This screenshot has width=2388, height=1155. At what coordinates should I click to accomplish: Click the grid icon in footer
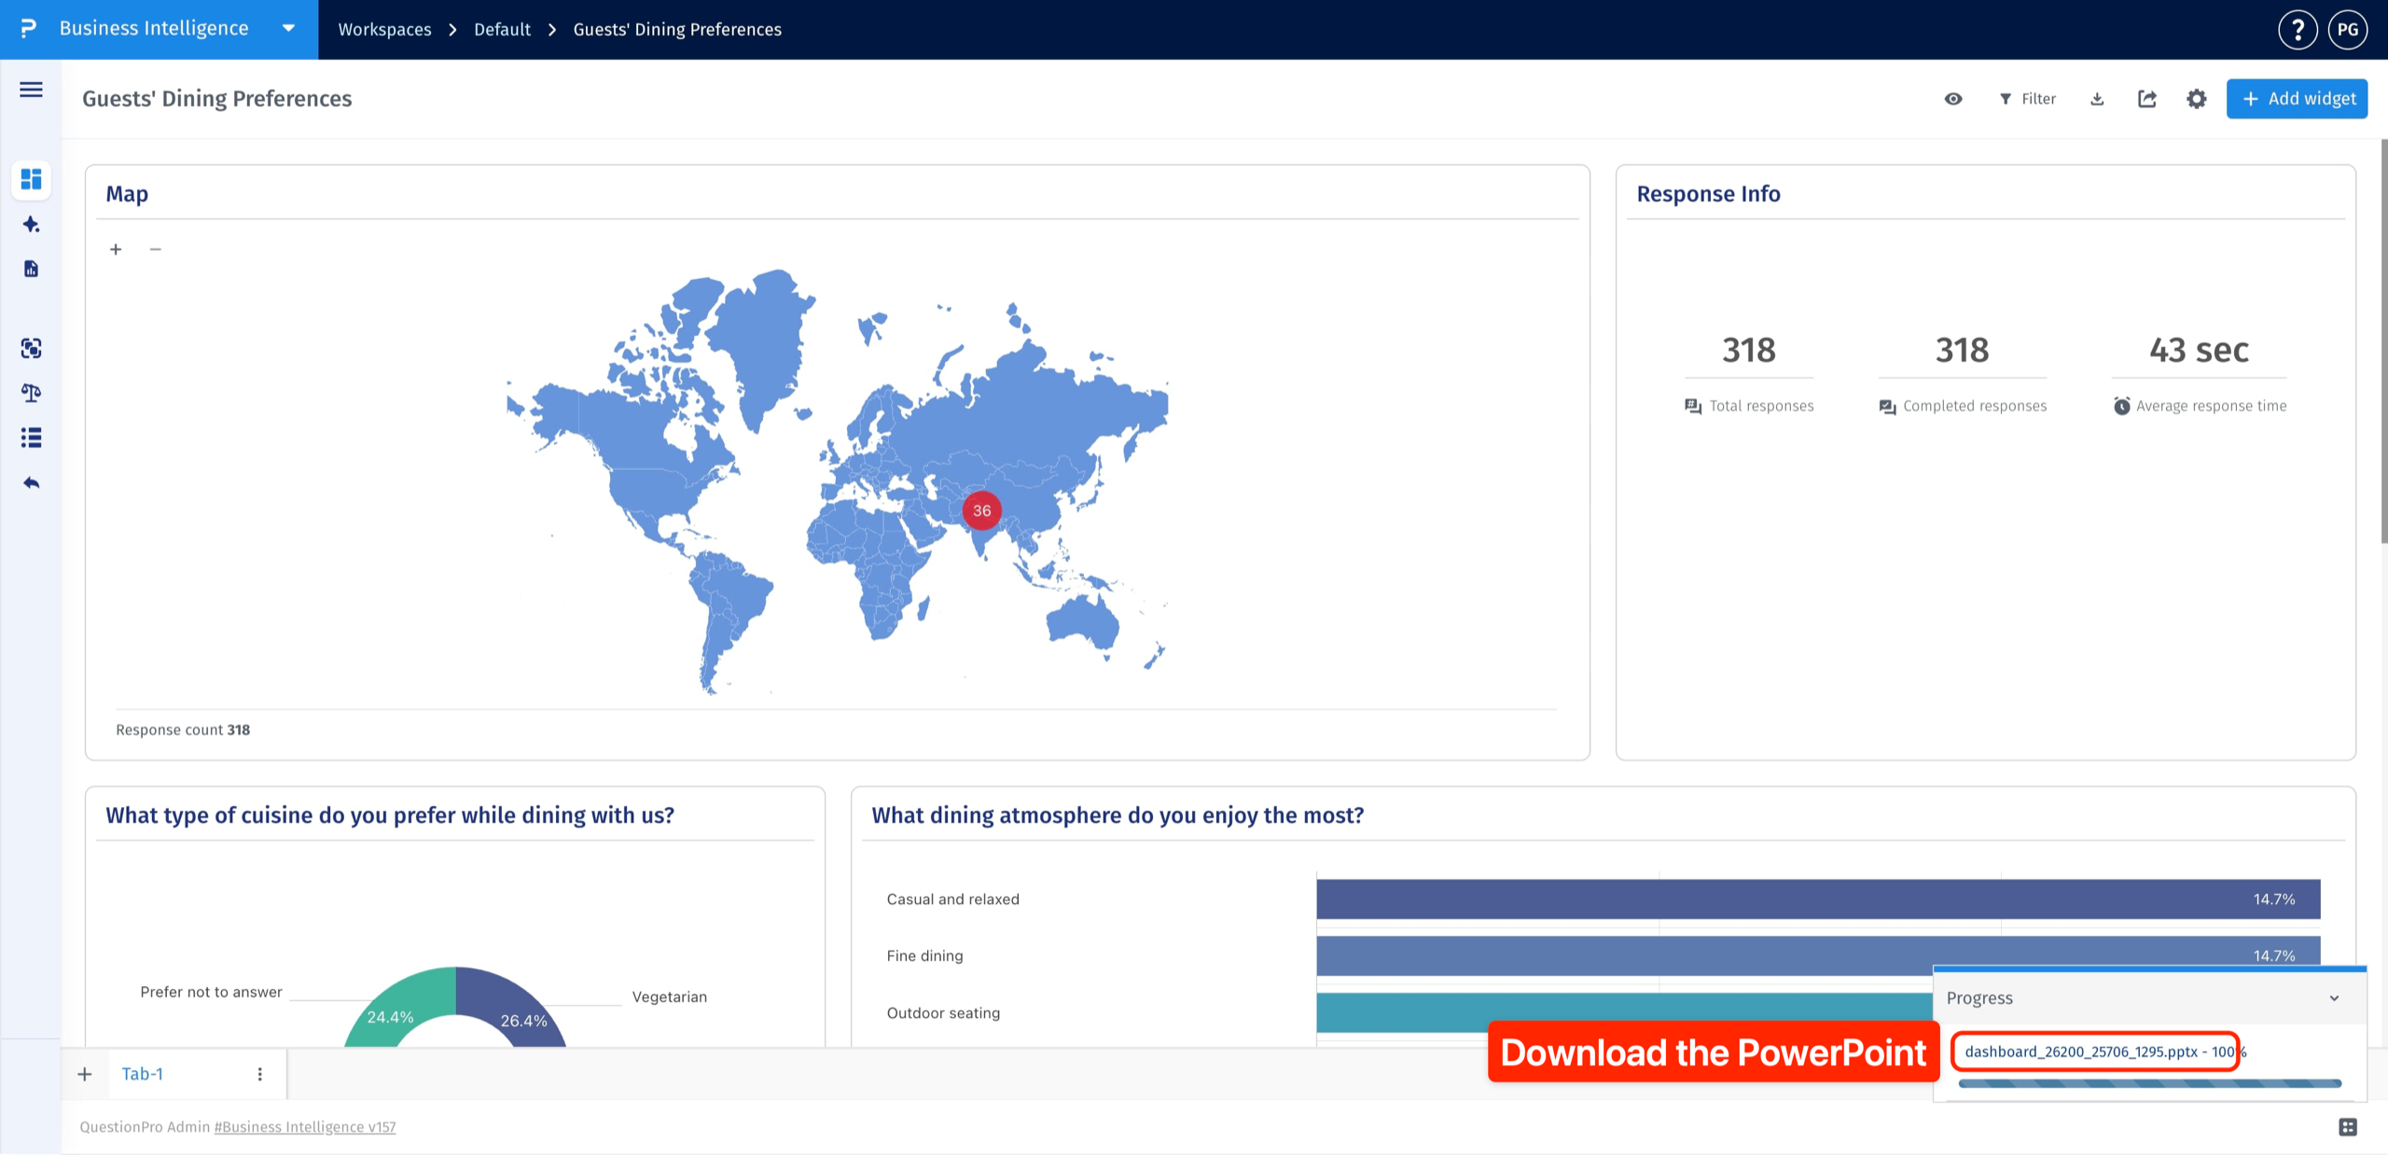(2348, 1127)
